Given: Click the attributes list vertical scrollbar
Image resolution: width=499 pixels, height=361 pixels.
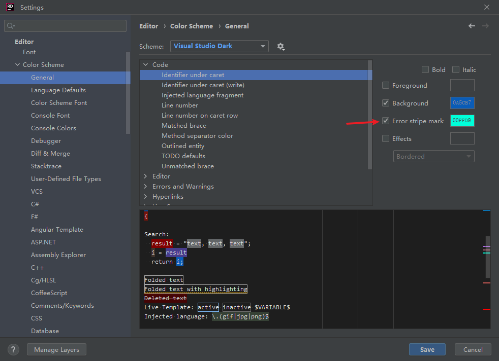Looking at the screenshot, I should click(370, 115).
